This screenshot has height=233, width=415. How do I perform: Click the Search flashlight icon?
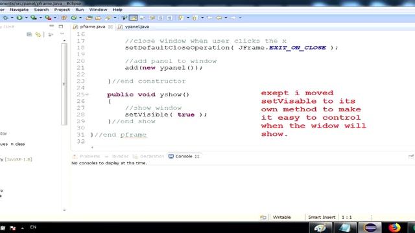coord(108,17)
